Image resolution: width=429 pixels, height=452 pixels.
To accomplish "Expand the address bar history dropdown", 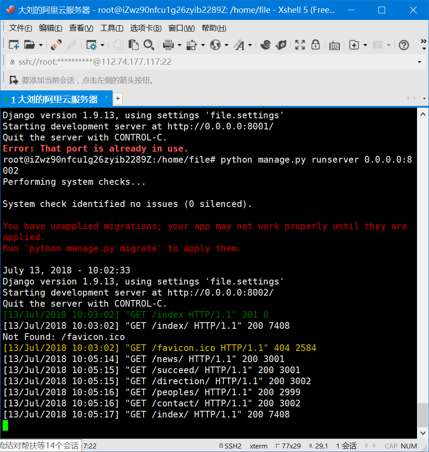I will coord(419,62).
